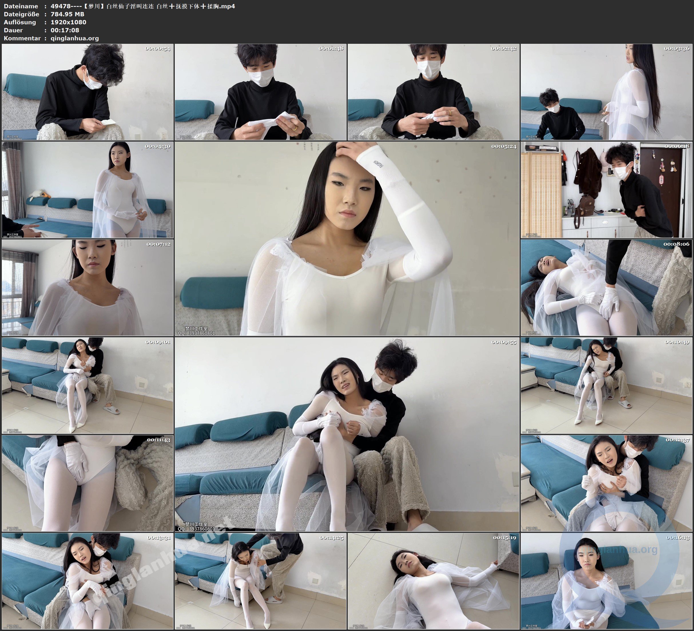Click the Dateiname label in header
Viewport: 694px width, 631px height.
[x=21, y=6]
